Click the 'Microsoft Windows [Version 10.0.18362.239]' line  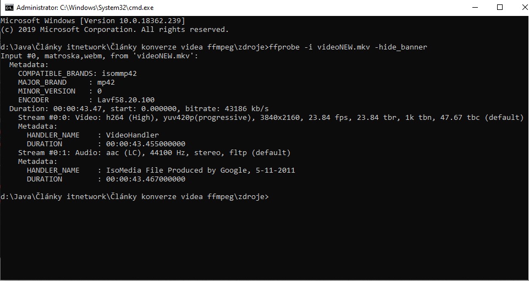pyautogui.click(x=89, y=21)
